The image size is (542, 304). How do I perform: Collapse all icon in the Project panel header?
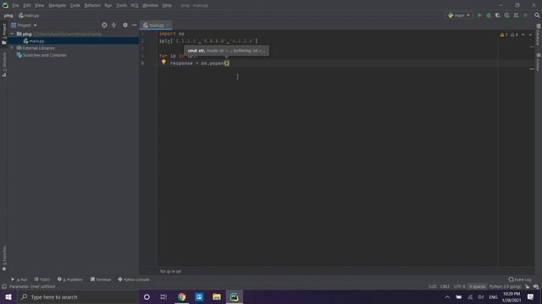click(x=113, y=25)
